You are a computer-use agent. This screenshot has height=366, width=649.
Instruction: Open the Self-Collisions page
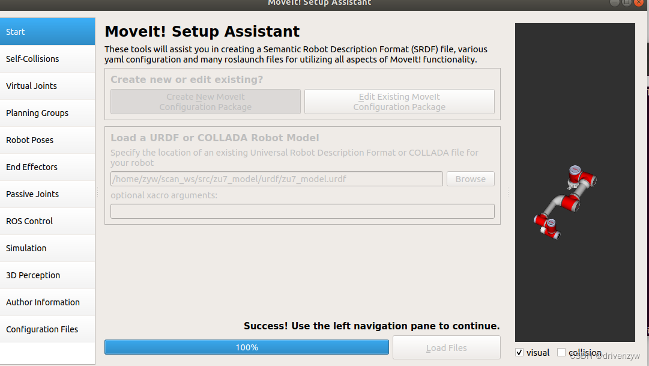(x=47, y=59)
